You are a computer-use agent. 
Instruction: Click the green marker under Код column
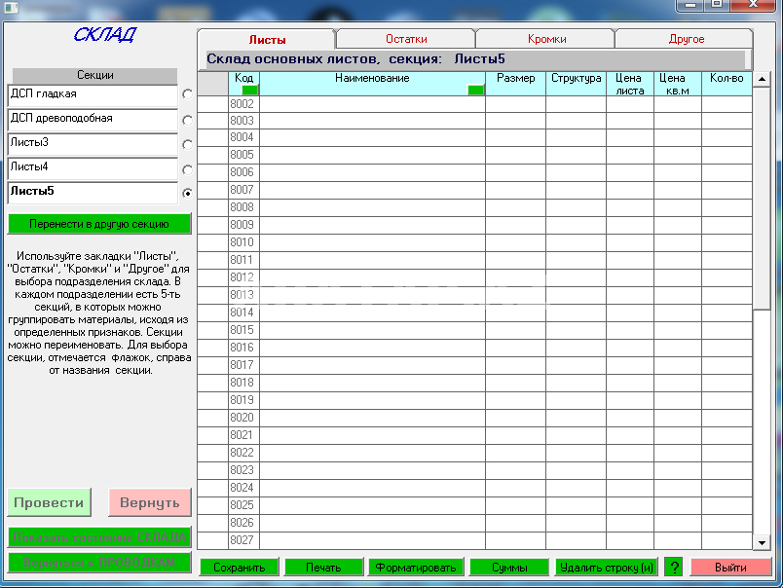click(x=250, y=90)
